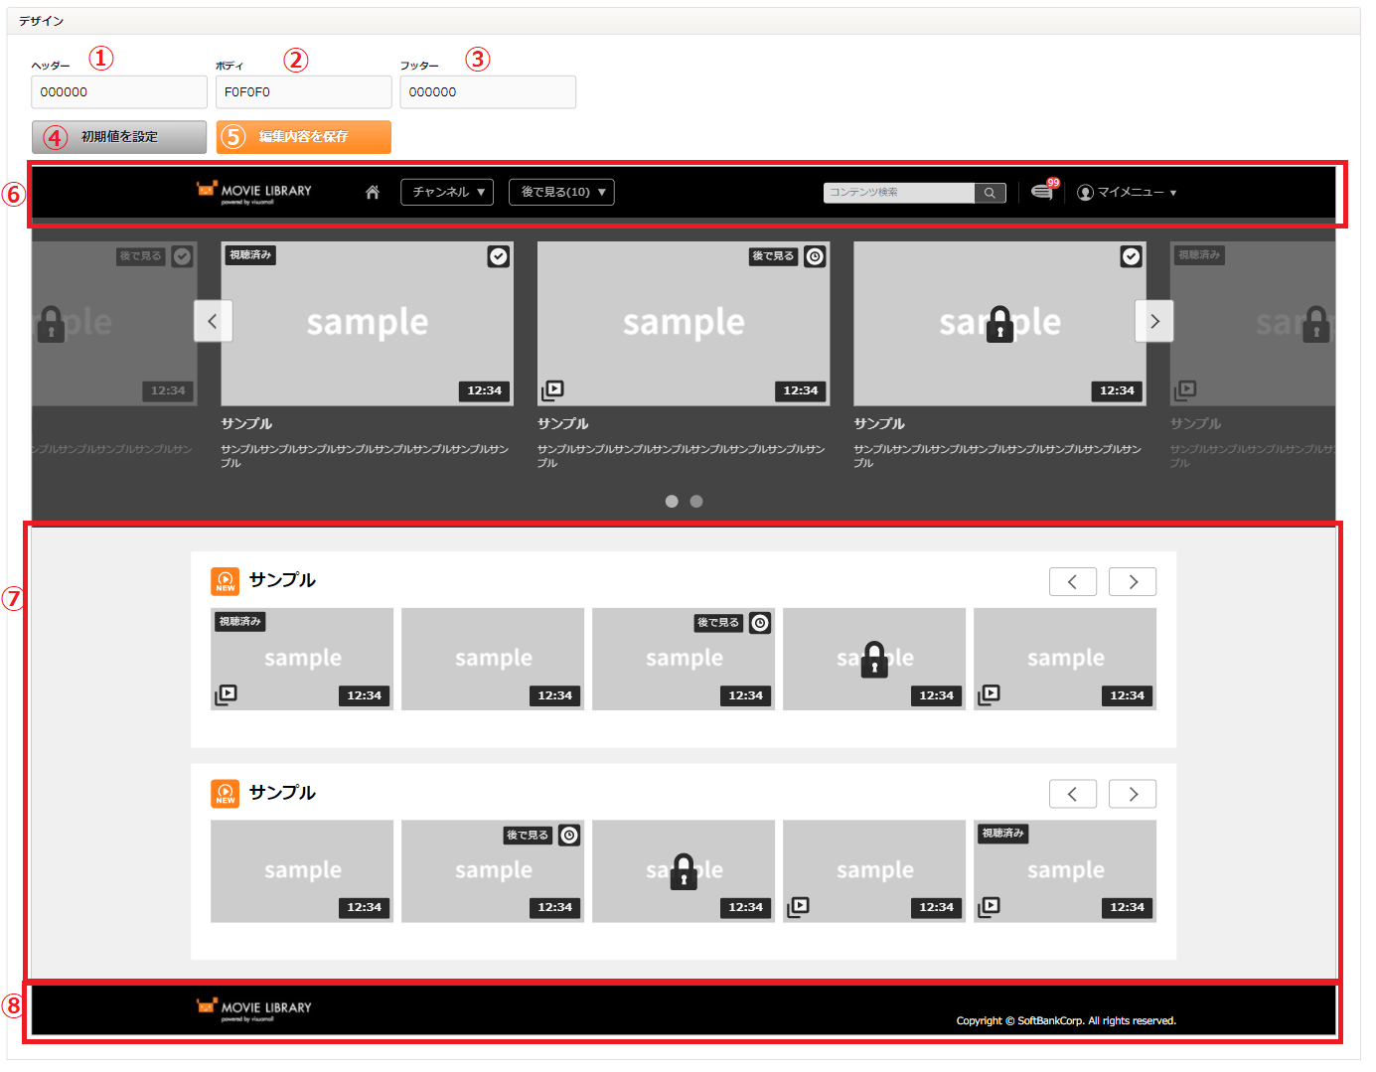Toggle watch-later clock on second carousel video
The image size is (1376, 1072).
(815, 256)
